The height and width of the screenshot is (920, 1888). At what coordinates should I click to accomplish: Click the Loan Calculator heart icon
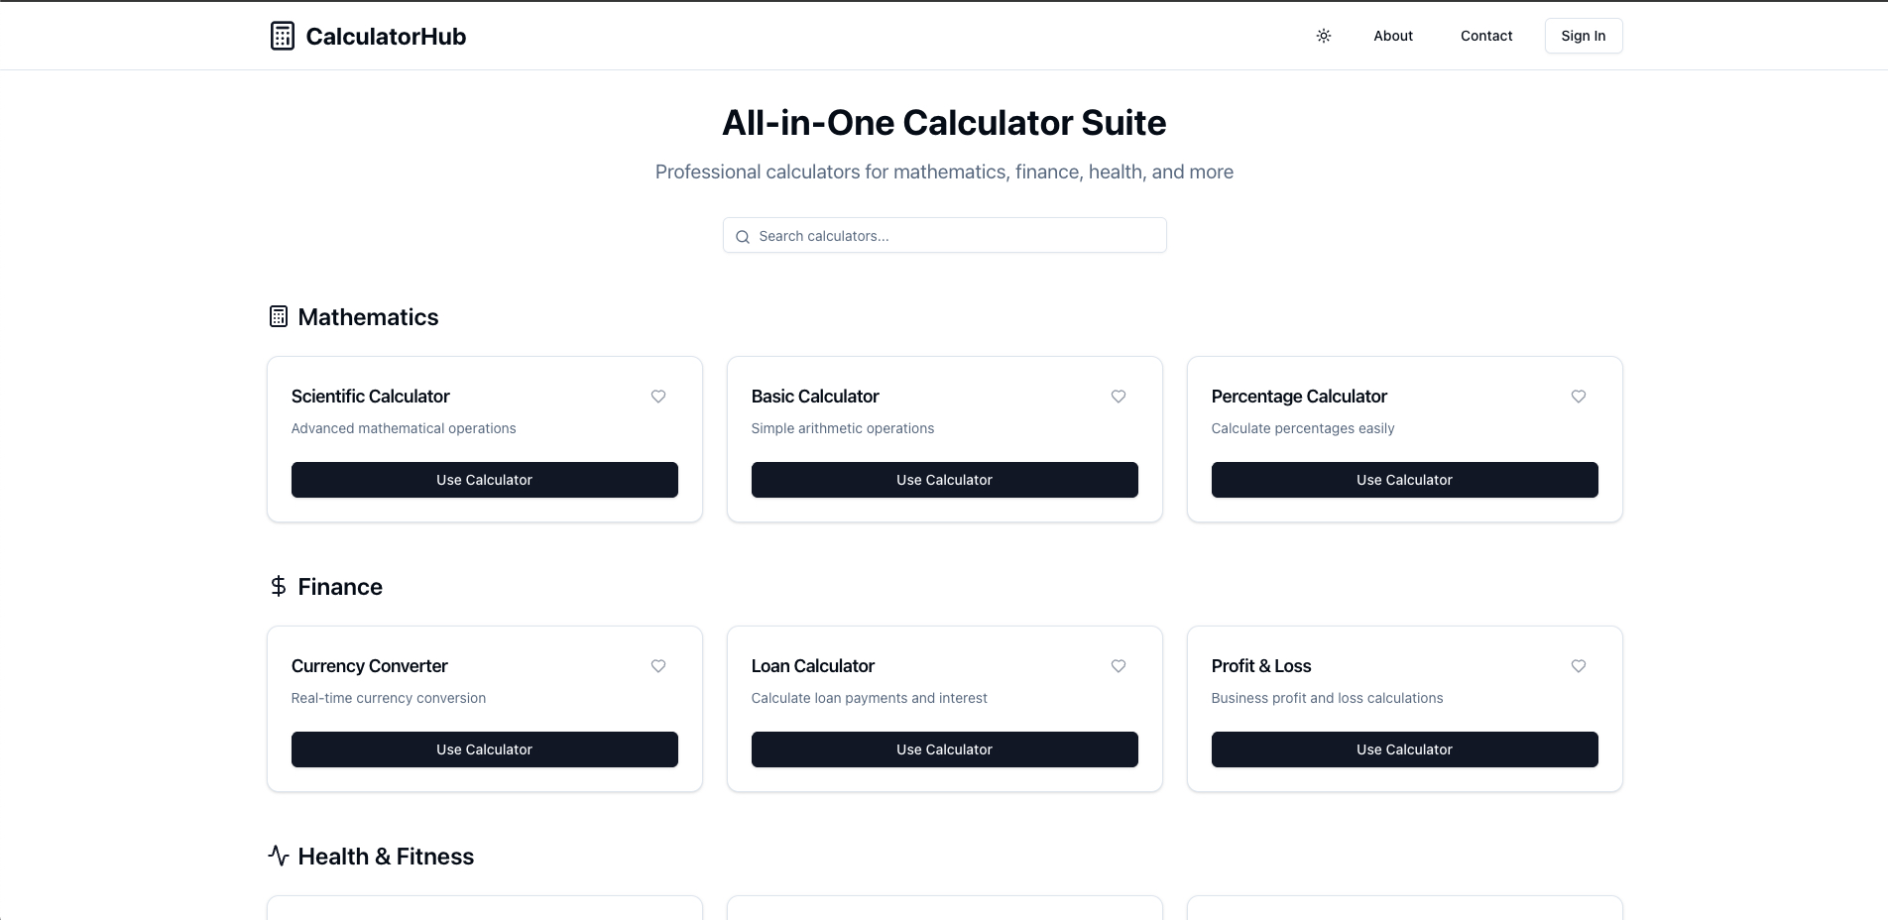pos(1119,666)
